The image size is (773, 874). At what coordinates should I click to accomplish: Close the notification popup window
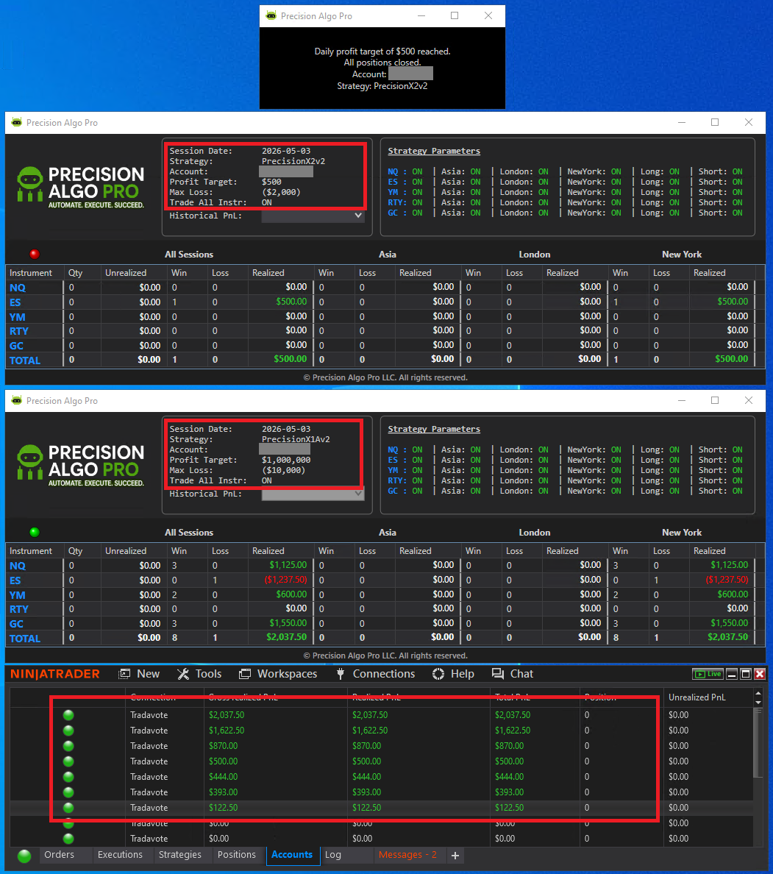pos(488,15)
